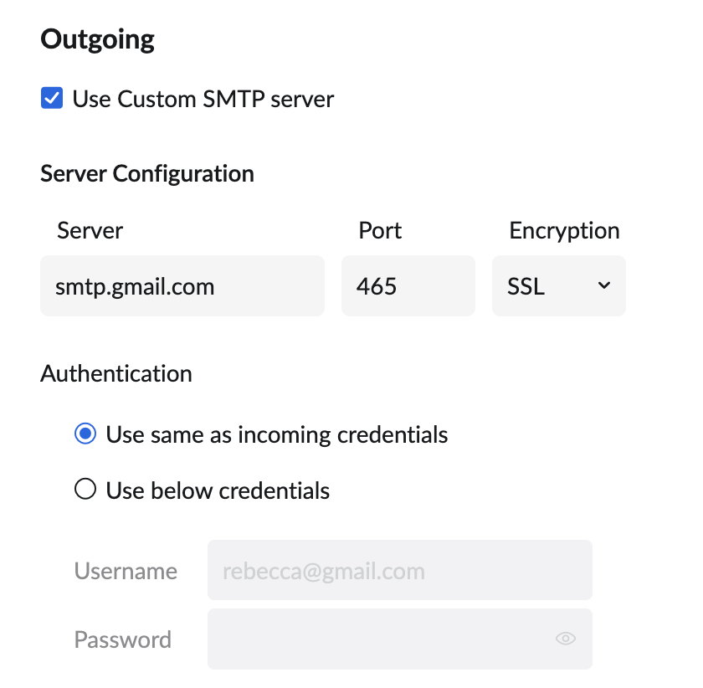Click the chevron arrow in the Encryption box
Viewport: 703px width, 688px height.
pos(604,286)
